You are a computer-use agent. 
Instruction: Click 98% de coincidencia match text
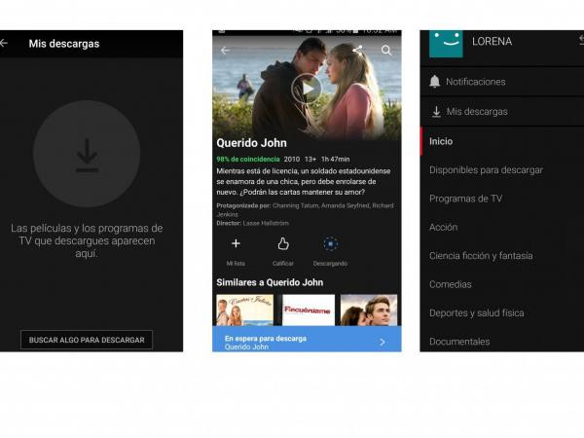coord(248,159)
